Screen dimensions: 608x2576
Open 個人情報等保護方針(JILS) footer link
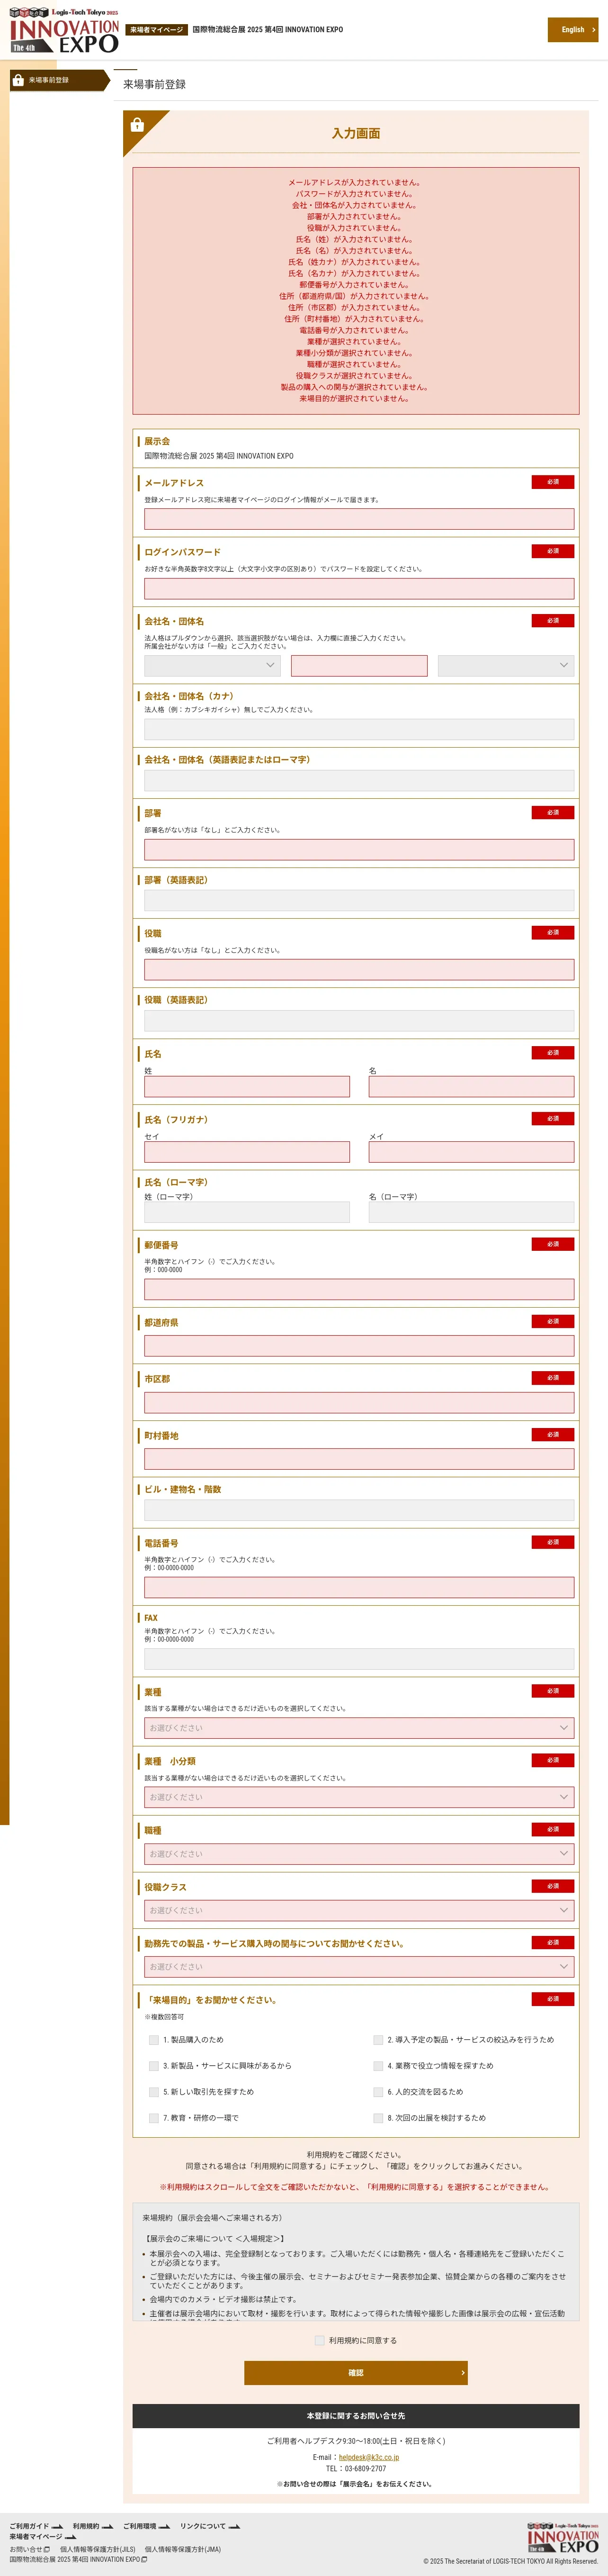(98, 2549)
